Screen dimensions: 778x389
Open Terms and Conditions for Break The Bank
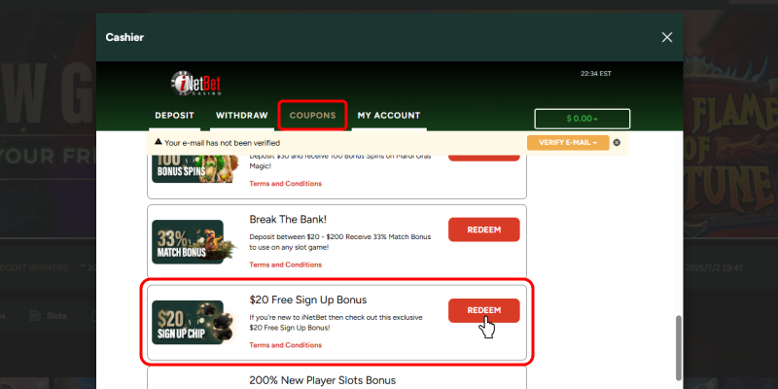285,265
